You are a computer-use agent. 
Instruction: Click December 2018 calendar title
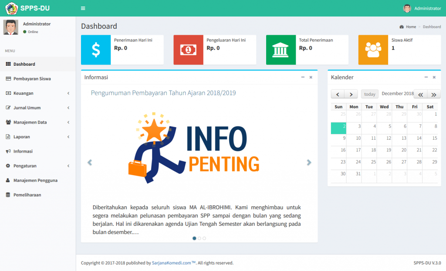coord(397,94)
